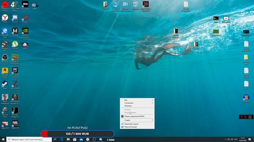Click the taskbar search box
Viewport: 254px width, 142px height.
29,139
